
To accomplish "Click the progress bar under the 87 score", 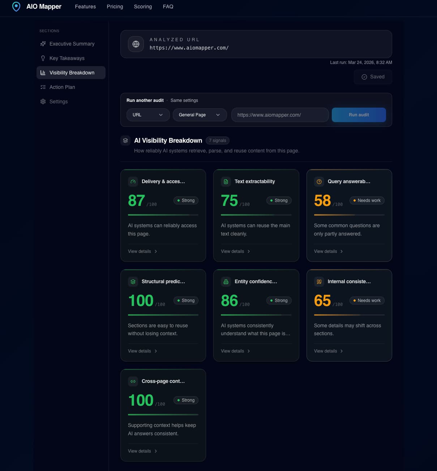I will (163, 215).
